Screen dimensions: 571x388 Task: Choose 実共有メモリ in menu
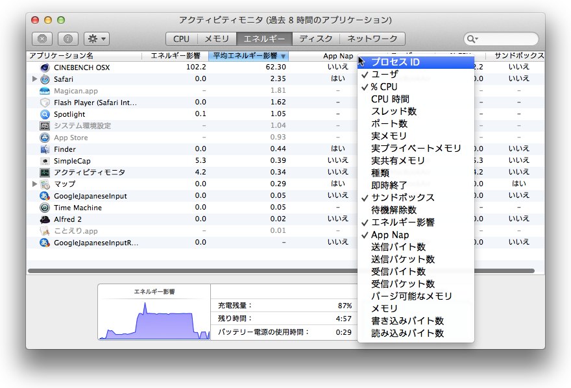[x=416, y=160]
